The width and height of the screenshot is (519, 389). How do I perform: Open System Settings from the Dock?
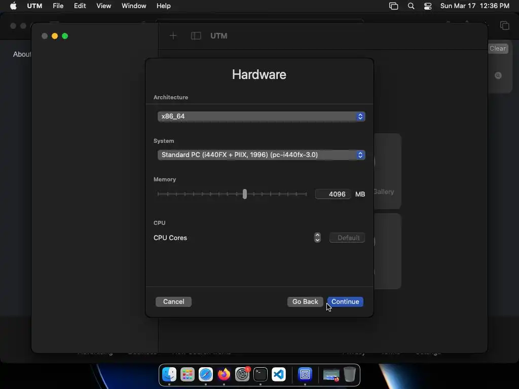pyautogui.click(x=242, y=374)
